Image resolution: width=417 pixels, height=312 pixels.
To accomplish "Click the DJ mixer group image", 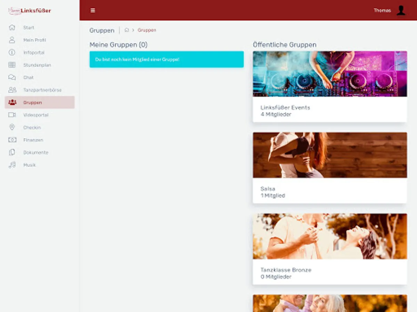I will click(330, 74).
